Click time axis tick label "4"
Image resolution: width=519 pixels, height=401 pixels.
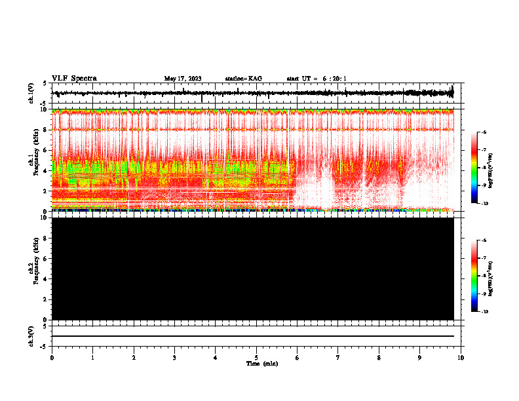pos(215,358)
